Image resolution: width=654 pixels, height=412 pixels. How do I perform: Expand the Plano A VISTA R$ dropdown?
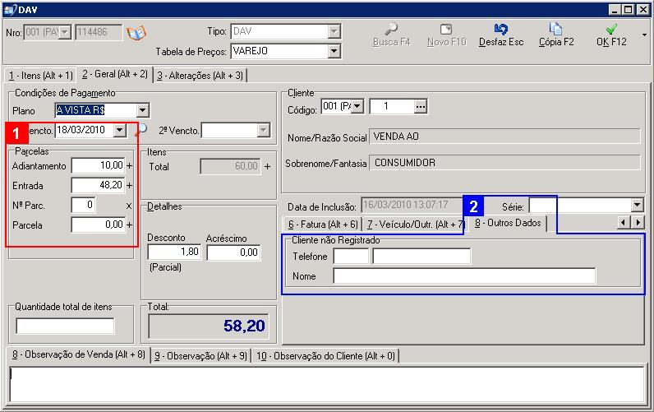[143, 111]
